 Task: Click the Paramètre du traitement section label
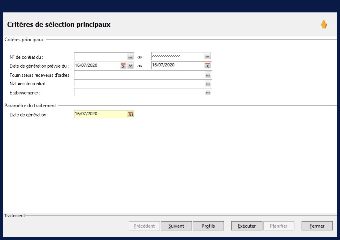[30, 106]
